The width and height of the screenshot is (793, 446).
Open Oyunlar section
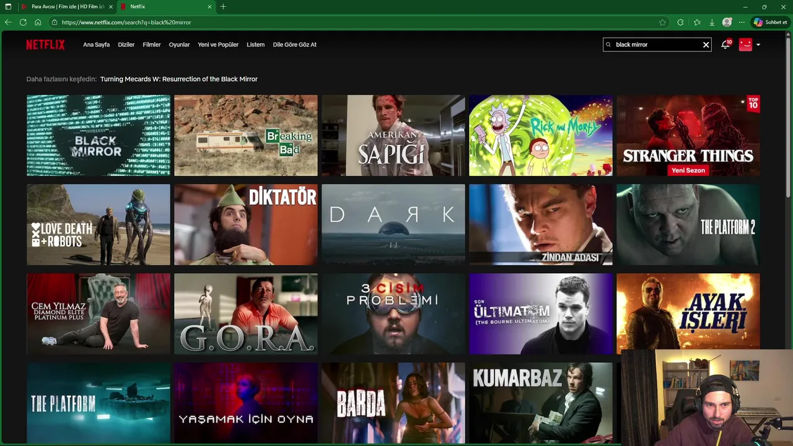click(180, 45)
